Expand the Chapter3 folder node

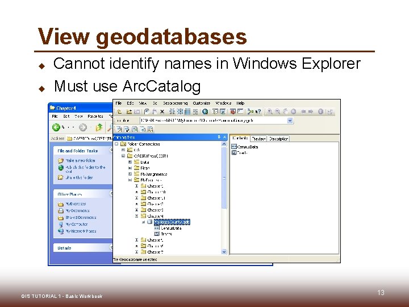(136, 210)
